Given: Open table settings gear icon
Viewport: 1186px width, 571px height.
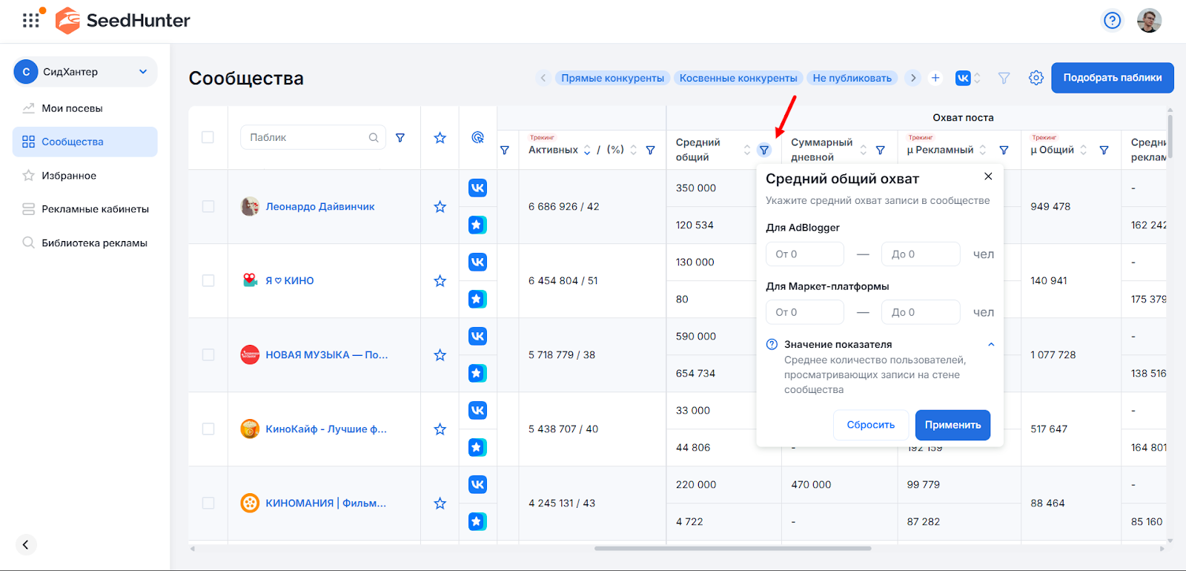Looking at the screenshot, I should (x=1036, y=78).
